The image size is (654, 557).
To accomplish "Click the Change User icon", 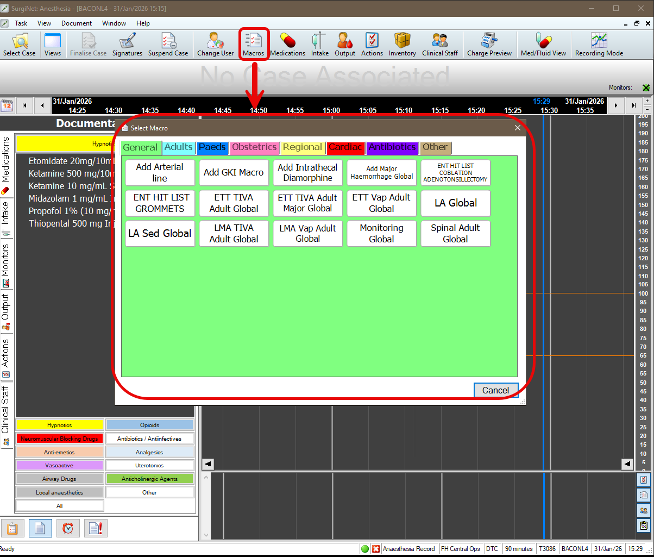I will [215, 45].
